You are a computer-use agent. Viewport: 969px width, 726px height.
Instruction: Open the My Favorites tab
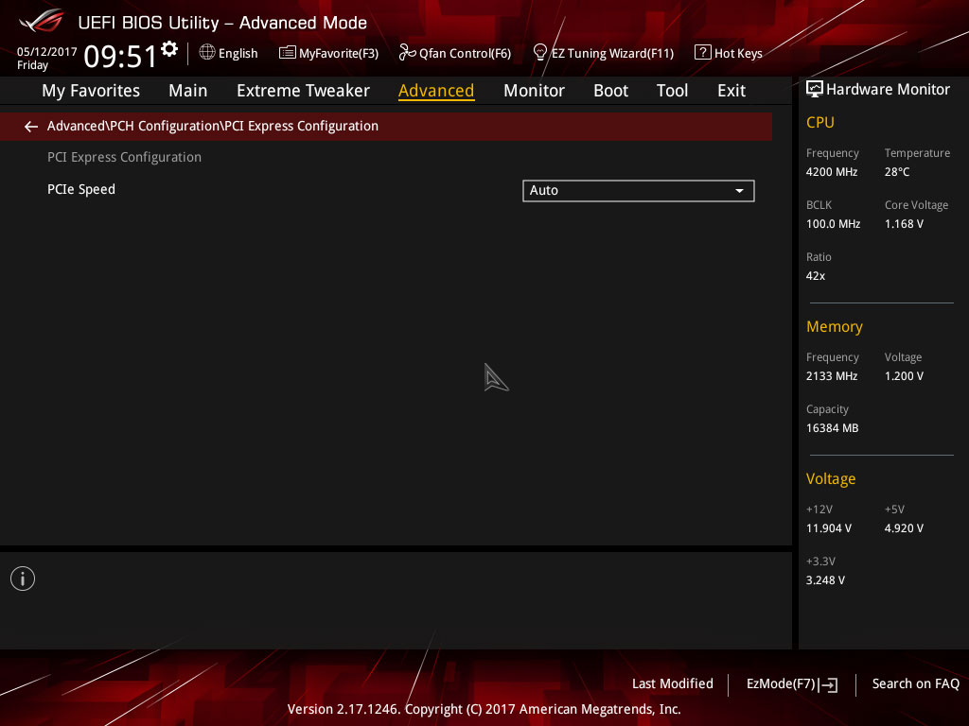tap(91, 91)
